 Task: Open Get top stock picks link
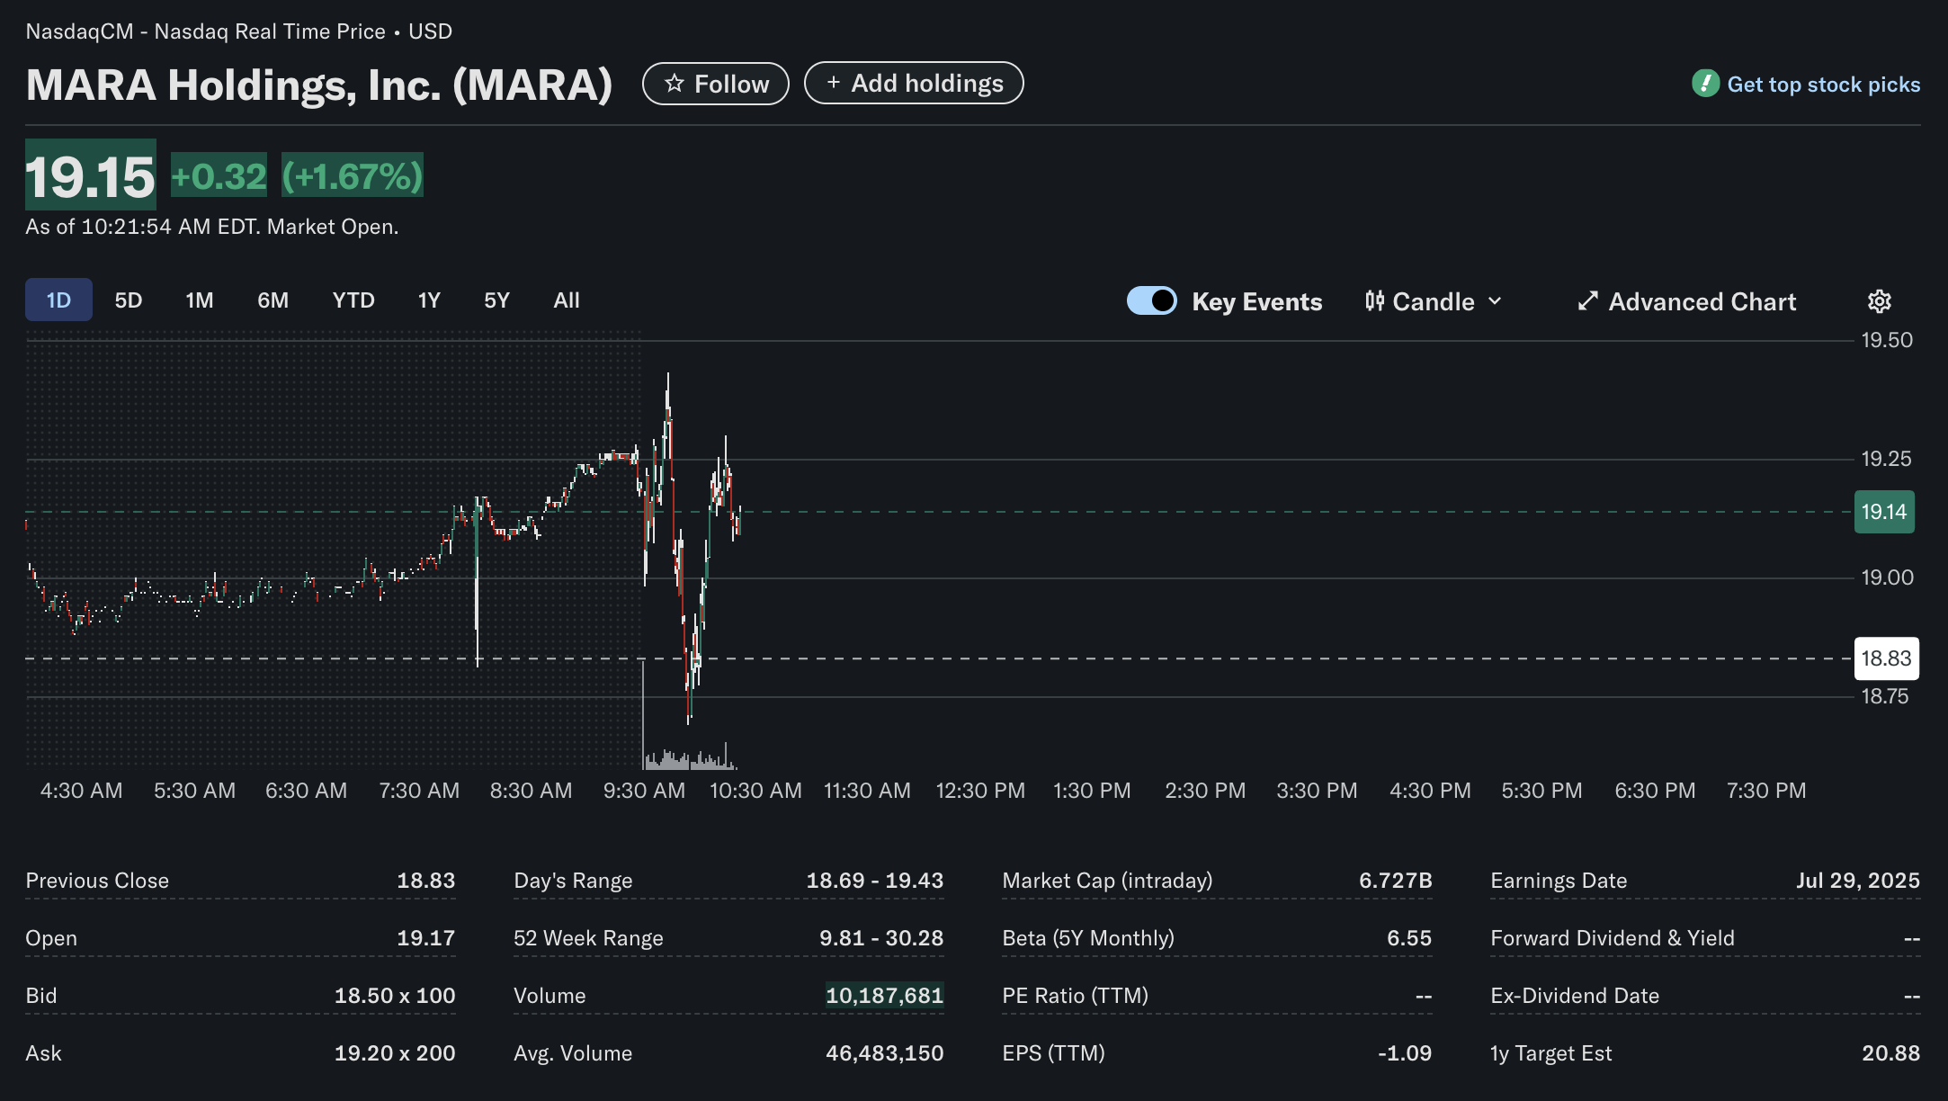point(1824,85)
